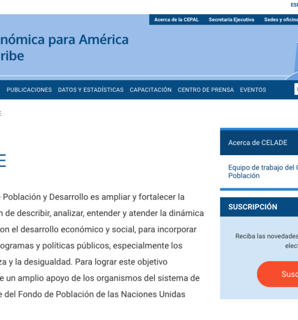Focus the search field in navigation bar
Image resolution: width=298 pixels, height=320 pixels.
tap(296, 89)
